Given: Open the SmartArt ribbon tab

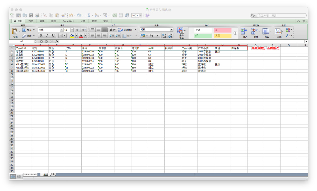Looking at the screenshot, I should click(x=68, y=21).
